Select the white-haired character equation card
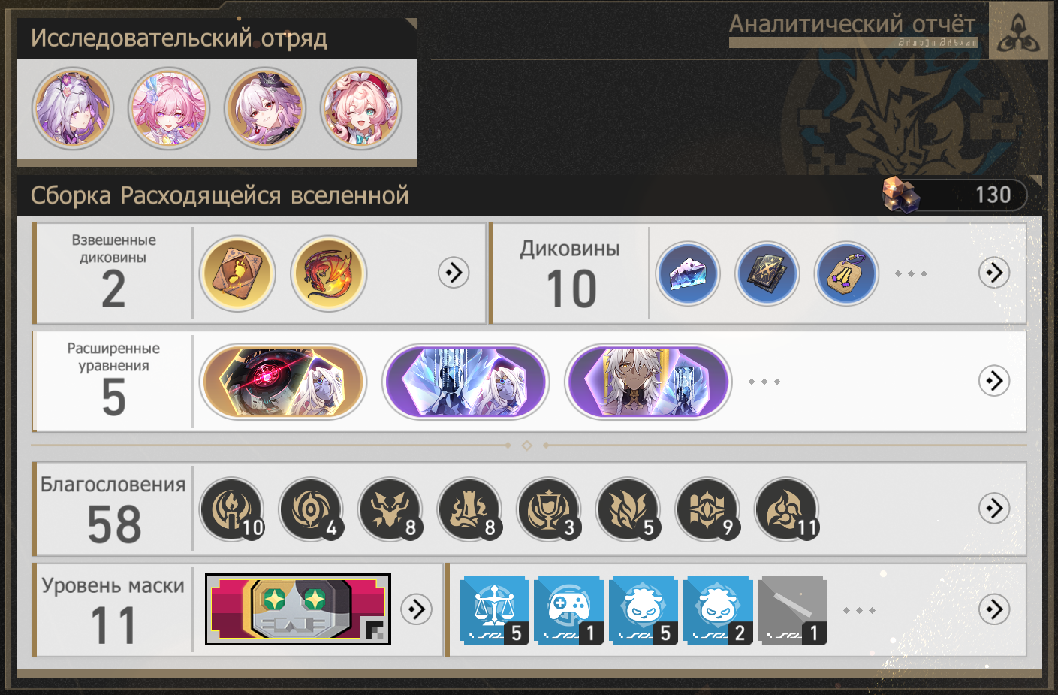Viewport: 1058px width, 695px height. (x=648, y=382)
